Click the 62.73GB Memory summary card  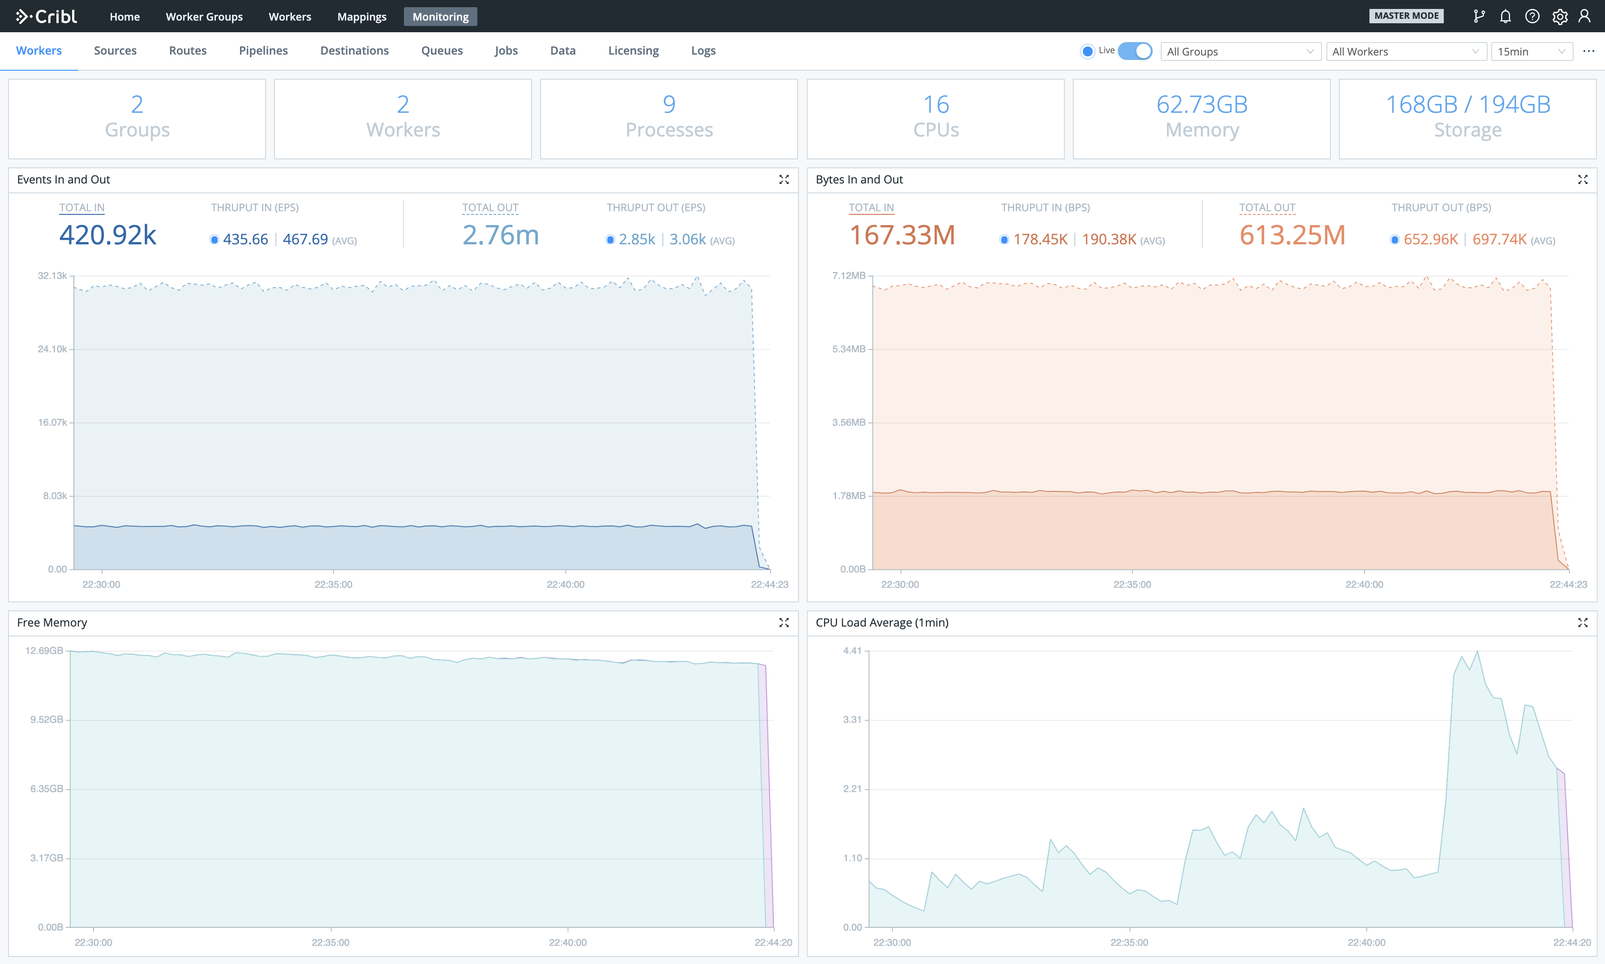(x=1202, y=119)
